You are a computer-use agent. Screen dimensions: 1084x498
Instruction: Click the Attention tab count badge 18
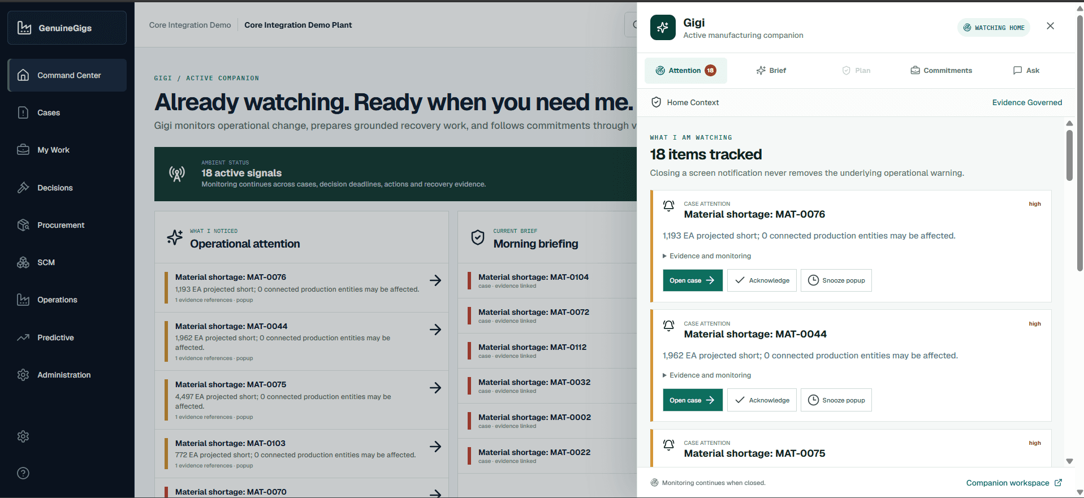[710, 71]
